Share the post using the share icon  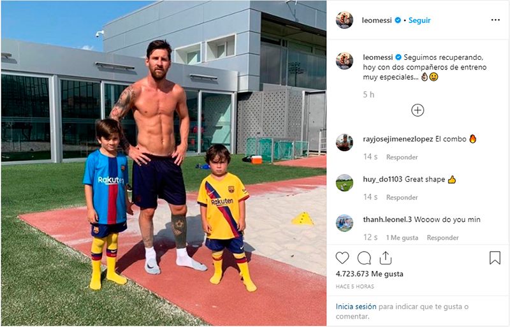click(x=385, y=258)
